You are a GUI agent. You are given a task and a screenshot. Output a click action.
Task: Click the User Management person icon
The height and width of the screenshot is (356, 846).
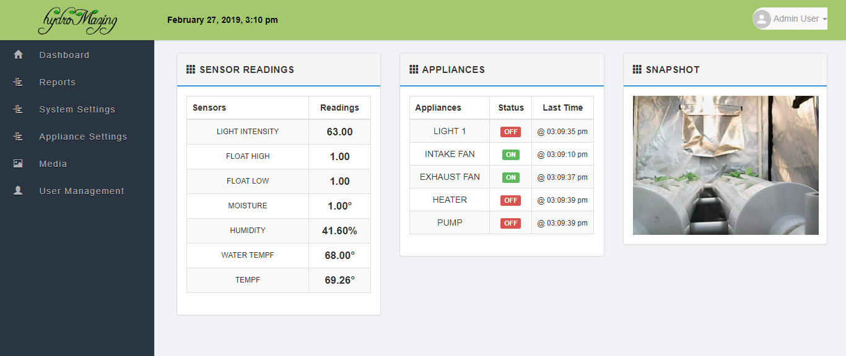pos(18,190)
